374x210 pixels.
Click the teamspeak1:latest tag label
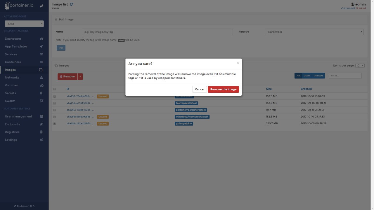186,103
